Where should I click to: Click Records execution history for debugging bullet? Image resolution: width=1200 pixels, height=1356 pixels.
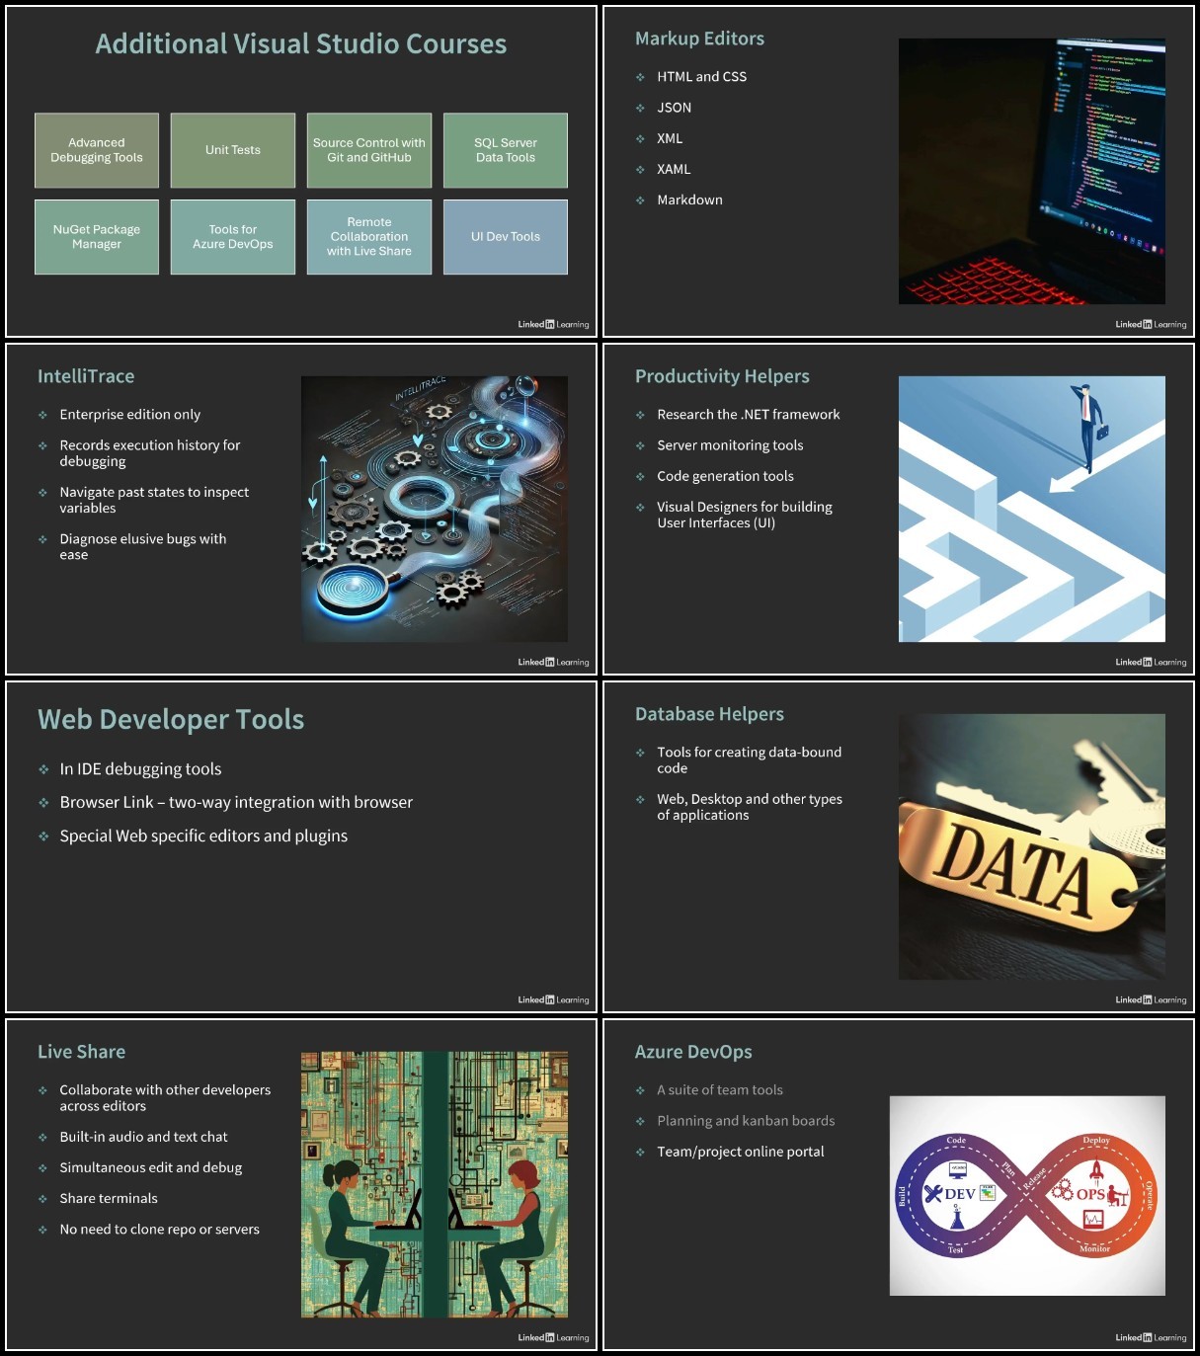tap(150, 453)
